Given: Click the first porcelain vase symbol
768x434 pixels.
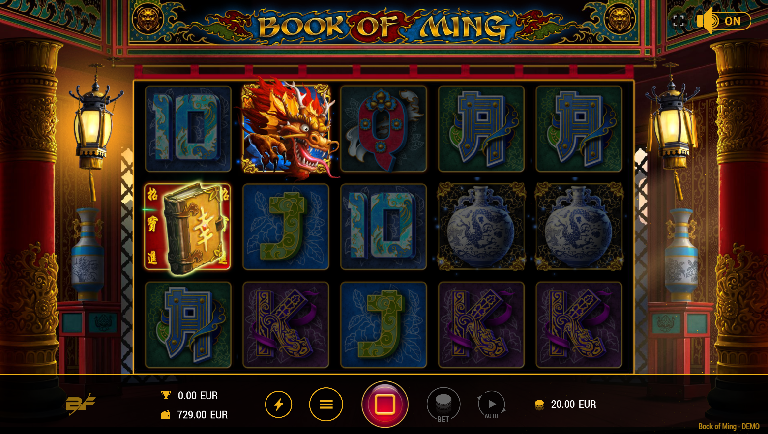Looking at the screenshot, I should tap(481, 227).
